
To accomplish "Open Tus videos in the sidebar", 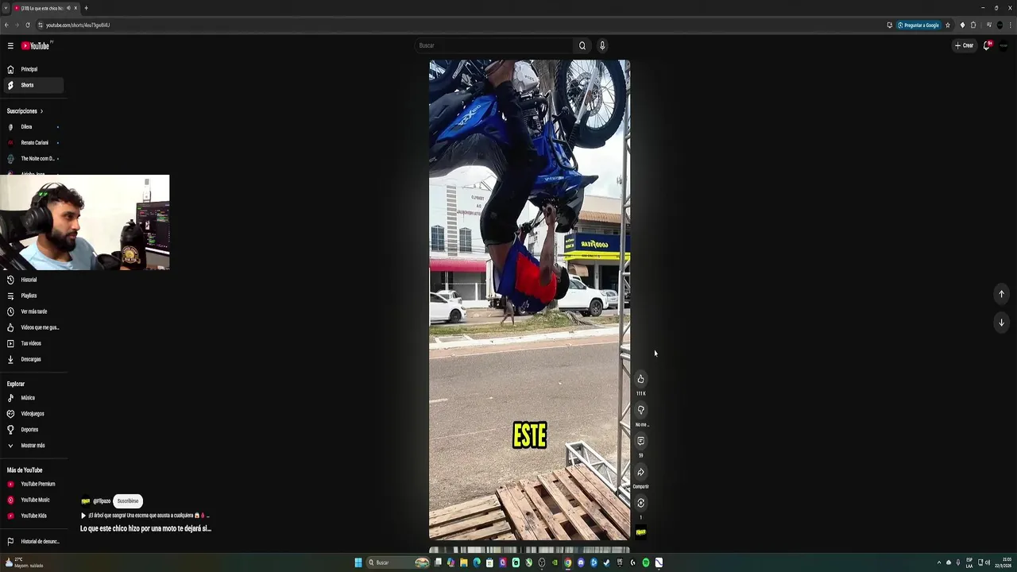I will pyautogui.click(x=32, y=343).
